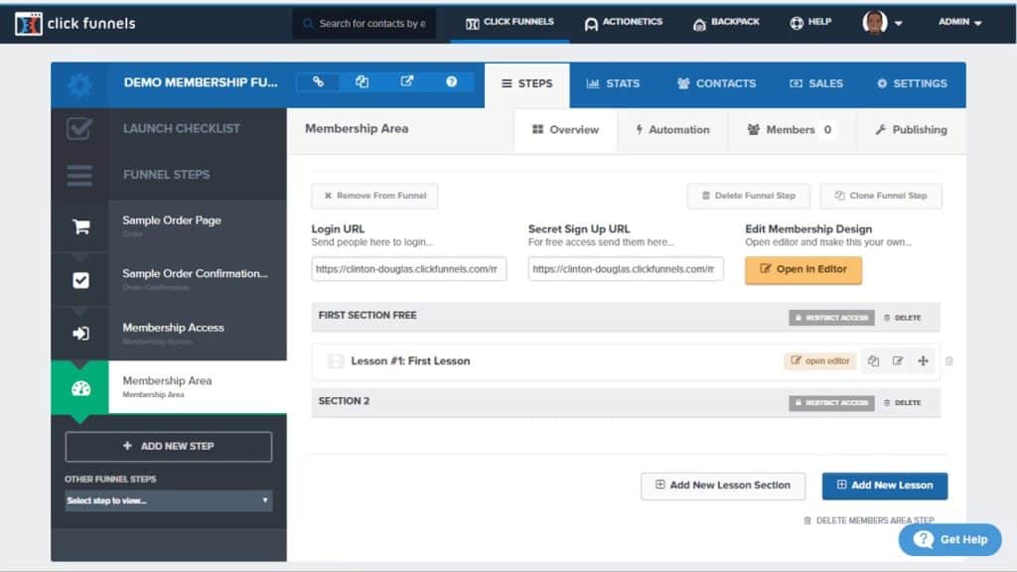Screen dimensions: 1017x572
Task: Click the Get Help chat button
Action: 950,539
